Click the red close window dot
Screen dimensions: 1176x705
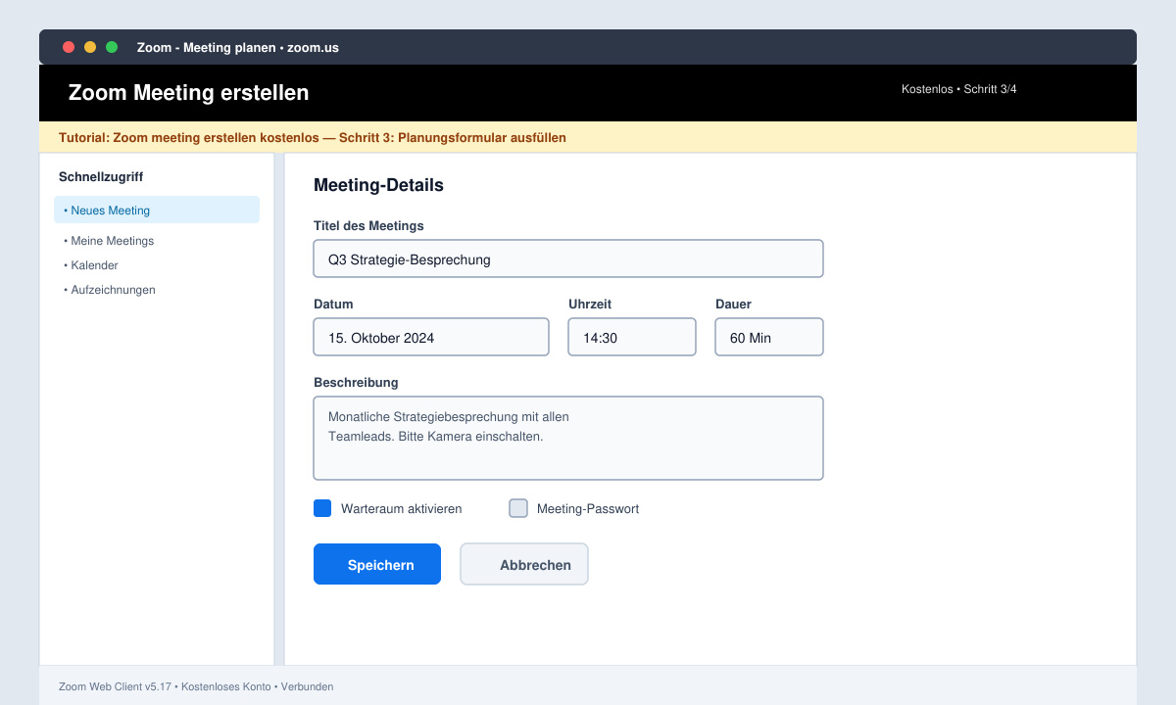point(69,47)
